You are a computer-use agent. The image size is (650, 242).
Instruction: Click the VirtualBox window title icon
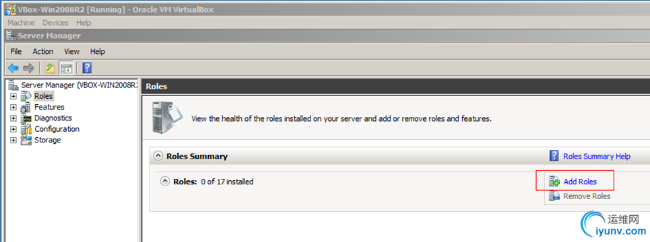point(10,9)
